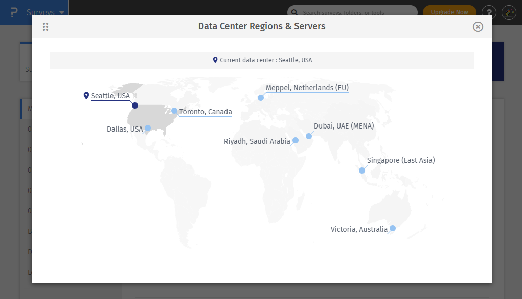The height and width of the screenshot is (299, 522).
Task: Click the search magnifier icon in header
Action: point(294,13)
